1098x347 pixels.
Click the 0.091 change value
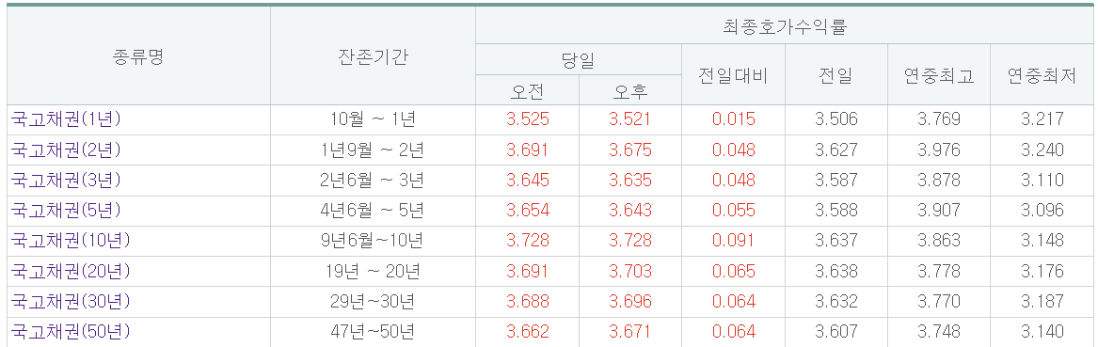[733, 241]
